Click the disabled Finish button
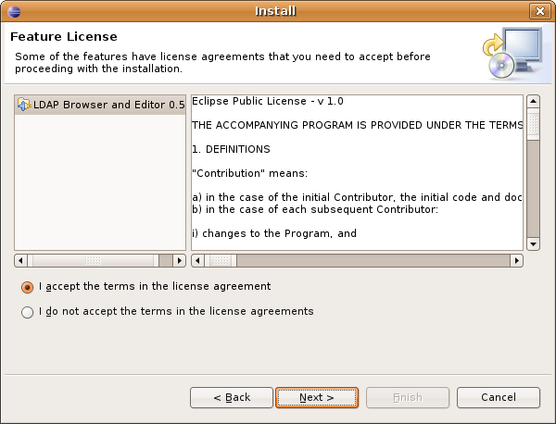 click(x=408, y=397)
